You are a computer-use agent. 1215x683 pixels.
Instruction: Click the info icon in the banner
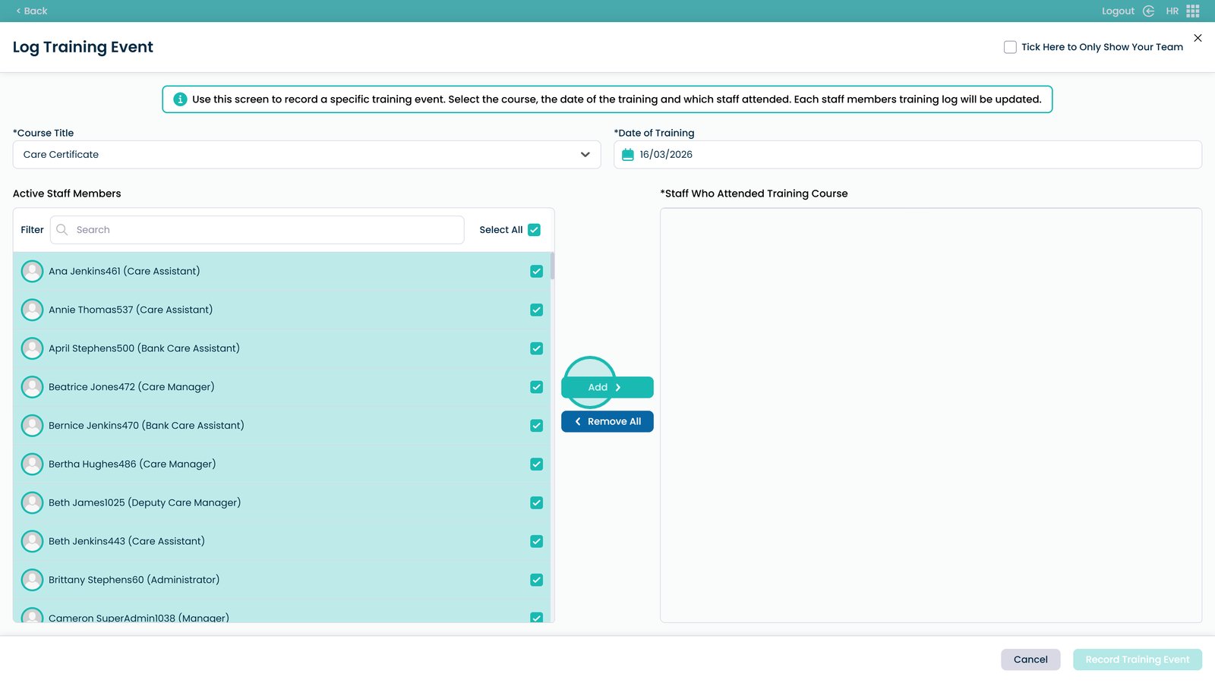click(180, 99)
